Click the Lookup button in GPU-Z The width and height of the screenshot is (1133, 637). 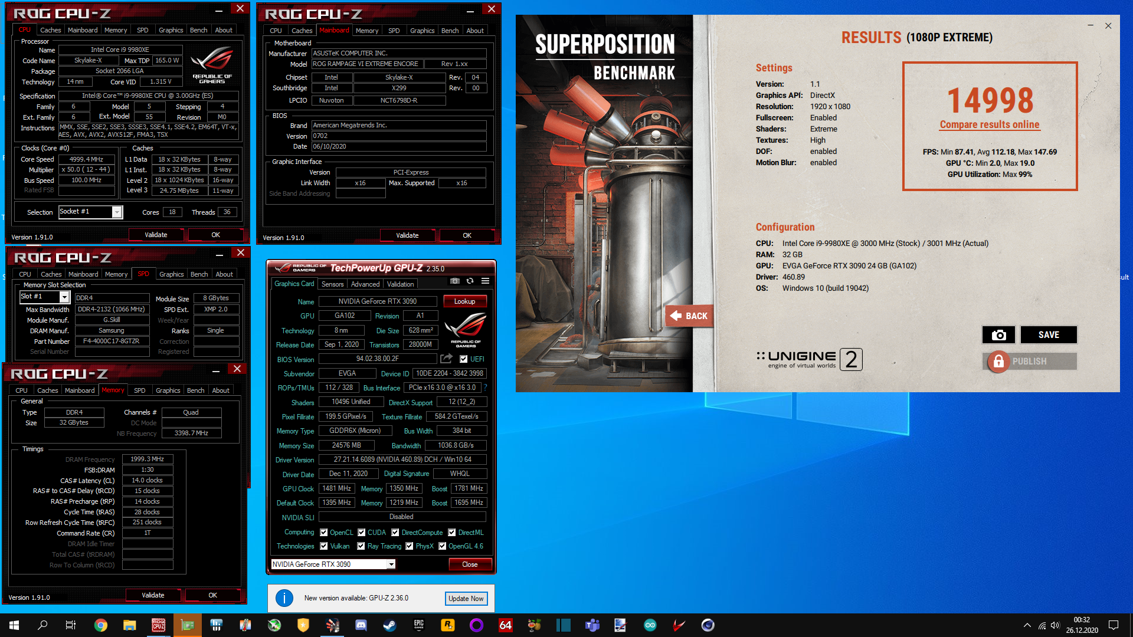pos(464,301)
